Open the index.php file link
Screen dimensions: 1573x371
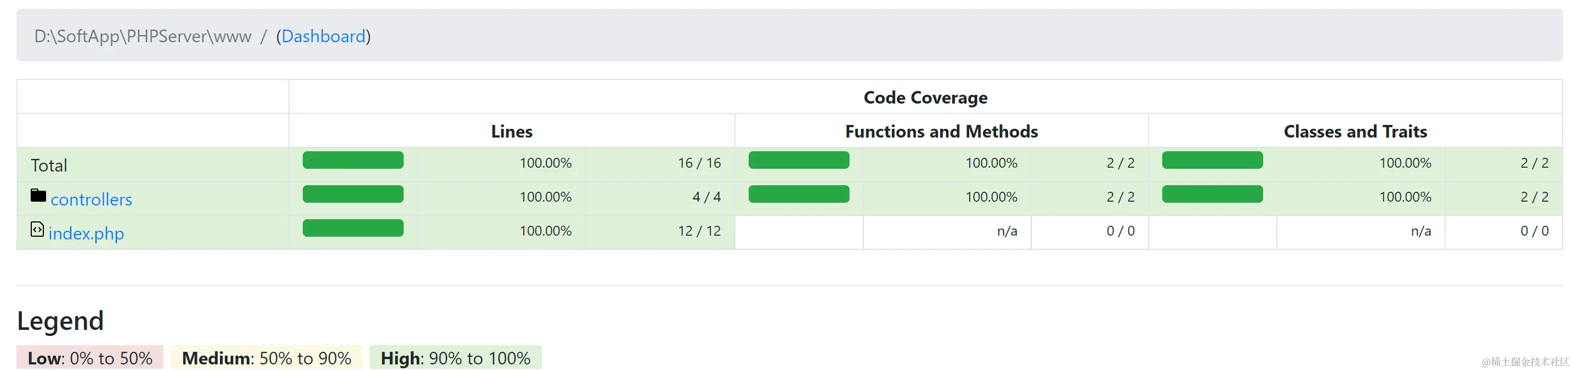(x=86, y=233)
